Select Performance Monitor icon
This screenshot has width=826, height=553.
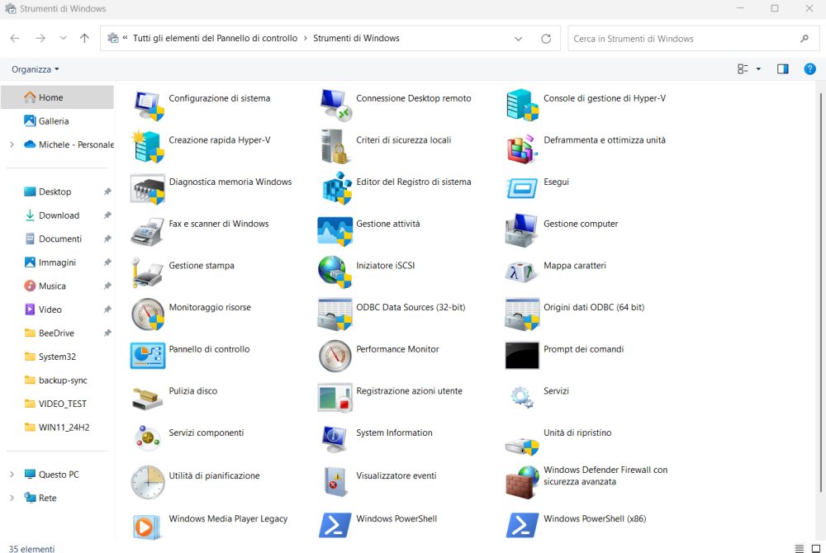pos(335,356)
